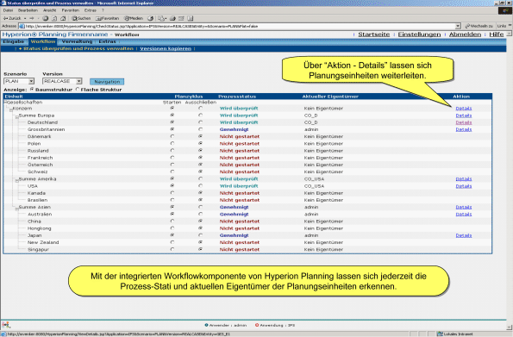Open the Version REALCASE dropdown
Screen dimensions: 513x337
pos(62,81)
